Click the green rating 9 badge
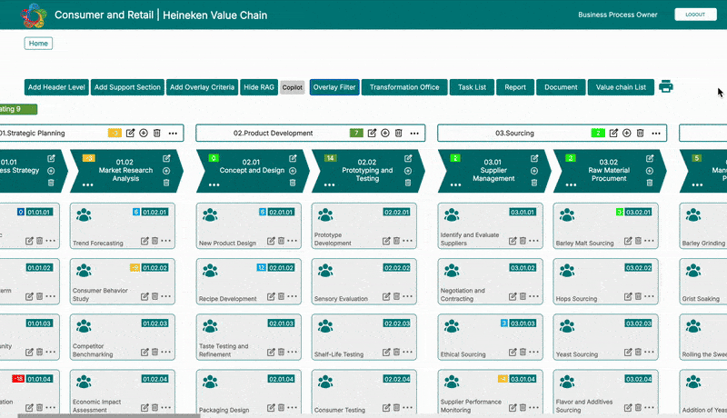The height and width of the screenshot is (418, 727). tap(18, 109)
